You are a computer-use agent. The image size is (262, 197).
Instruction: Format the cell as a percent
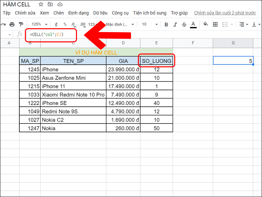click(x=65, y=24)
